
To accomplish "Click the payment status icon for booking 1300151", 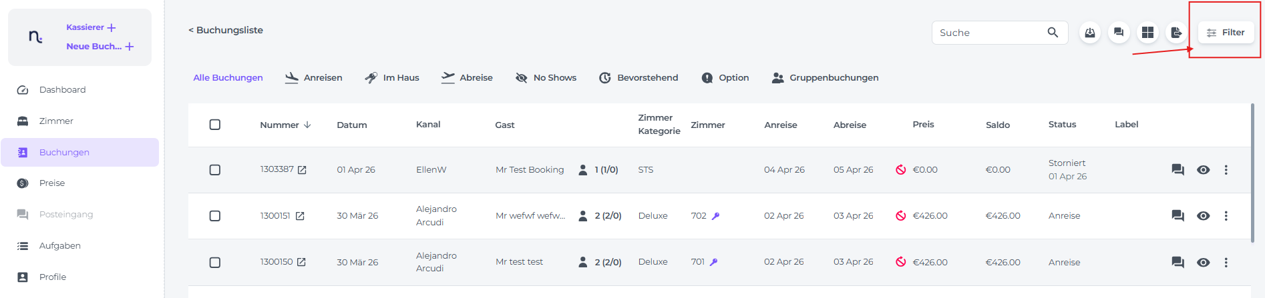I will pos(900,216).
